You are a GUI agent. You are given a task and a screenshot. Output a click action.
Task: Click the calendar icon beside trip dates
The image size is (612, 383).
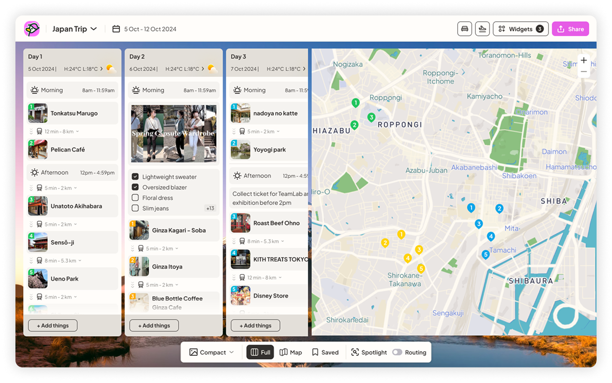coord(116,29)
